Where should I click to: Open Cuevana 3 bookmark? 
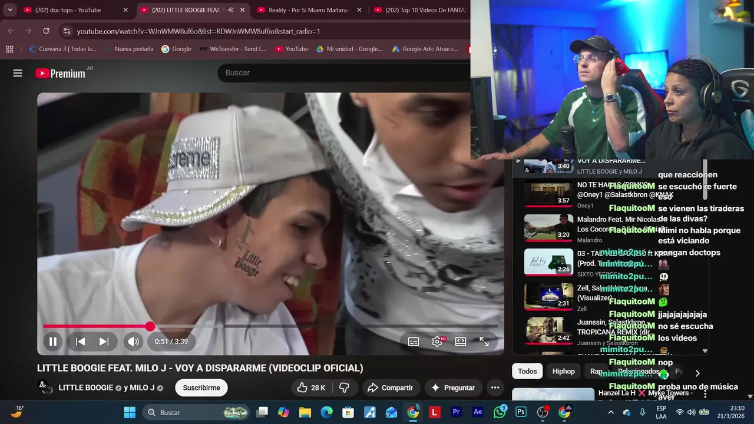(62, 49)
